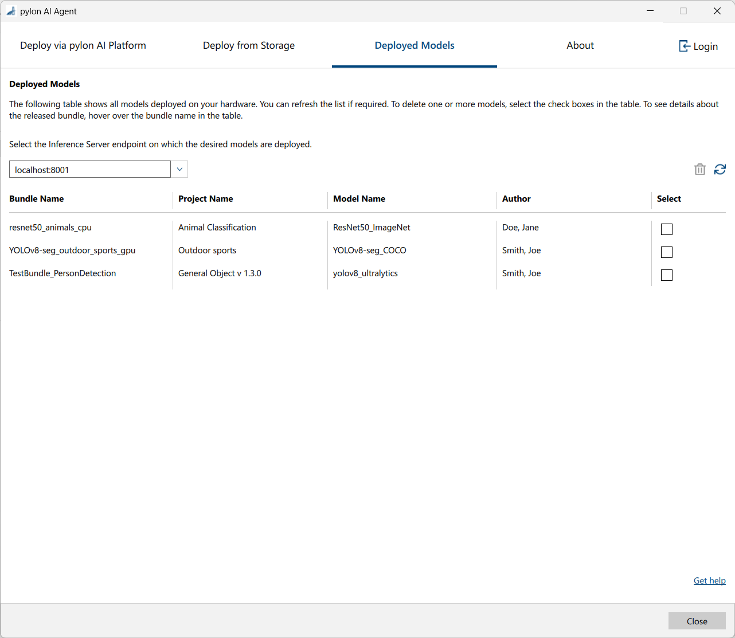The width and height of the screenshot is (735, 638).
Task: Minimize the pylon AI Agent window
Action: tap(650, 11)
